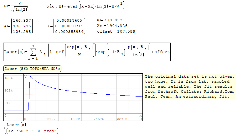The width and height of the screenshot is (237, 136).
Task: Click the 512 y-axis tick label
Action: click(8, 103)
